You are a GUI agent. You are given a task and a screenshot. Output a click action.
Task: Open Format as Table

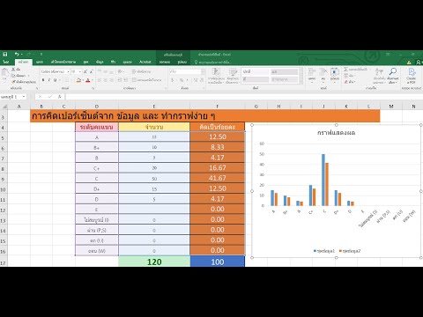click(233, 76)
